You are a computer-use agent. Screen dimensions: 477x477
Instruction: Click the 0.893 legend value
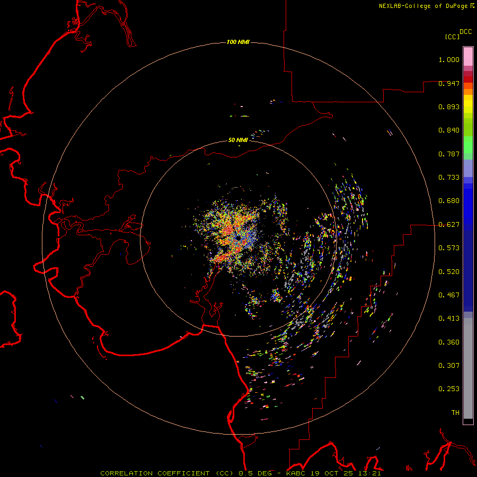pos(449,107)
